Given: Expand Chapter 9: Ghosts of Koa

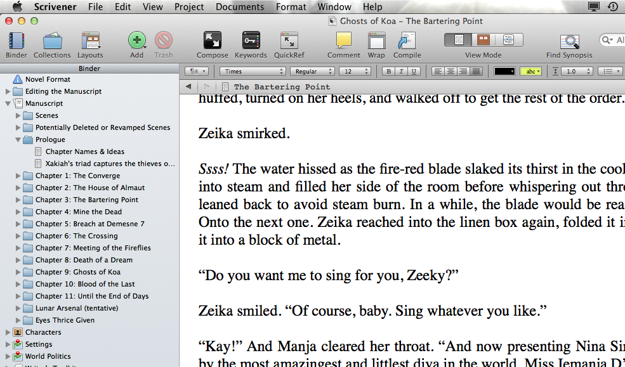Looking at the screenshot, I should point(18,273).
